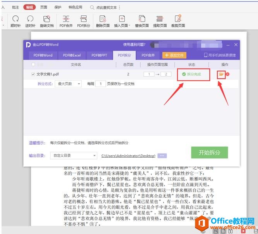
Task: Toggle the select-all checkbox in file list header
Action: click(33, 64)
